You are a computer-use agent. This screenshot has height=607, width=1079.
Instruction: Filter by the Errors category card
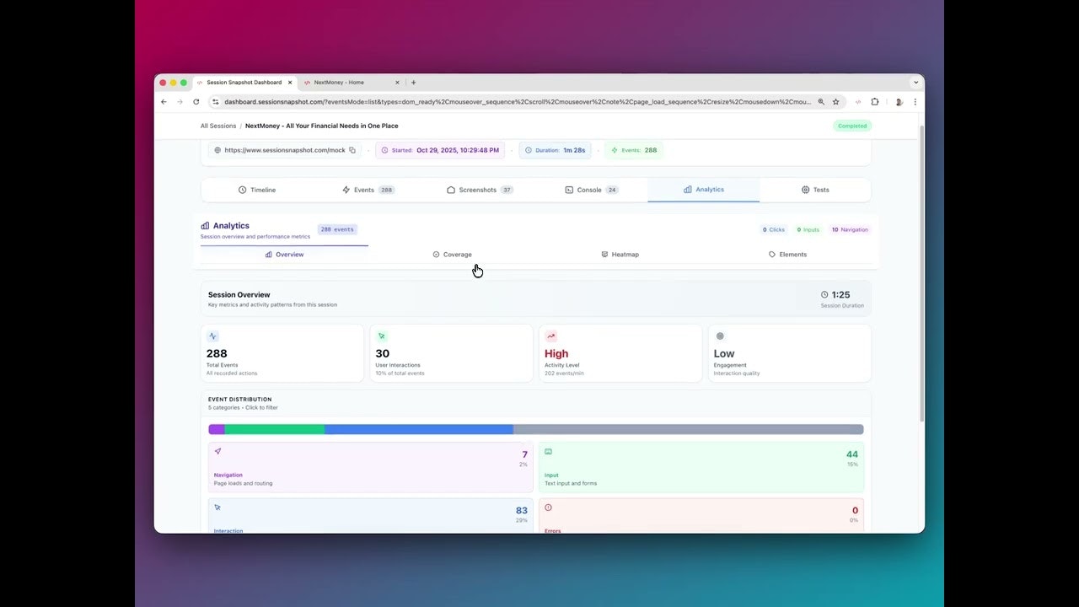(701, 515)
